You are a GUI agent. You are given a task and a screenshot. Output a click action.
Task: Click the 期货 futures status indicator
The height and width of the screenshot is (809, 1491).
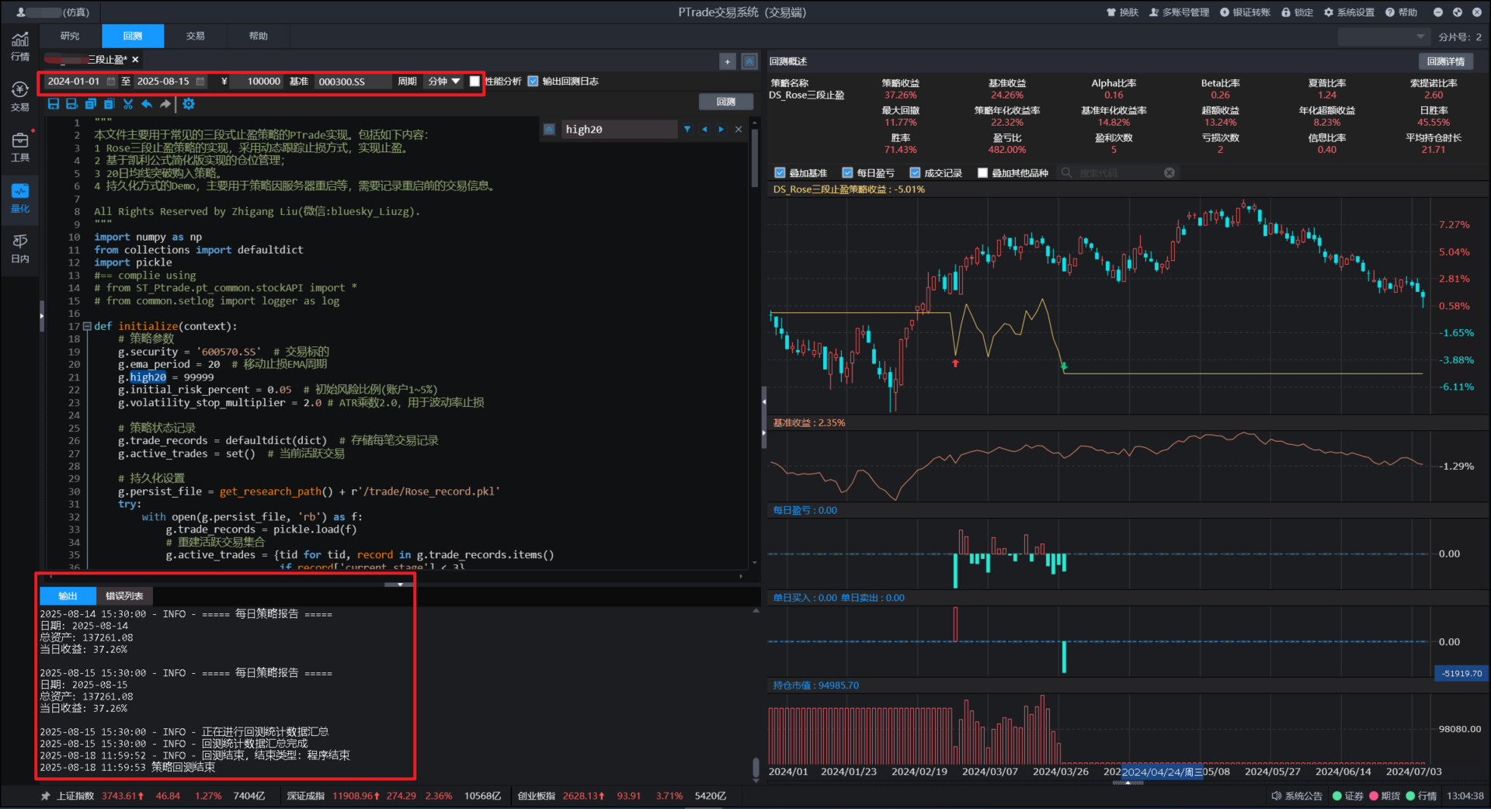click(x=1385, y=796)
